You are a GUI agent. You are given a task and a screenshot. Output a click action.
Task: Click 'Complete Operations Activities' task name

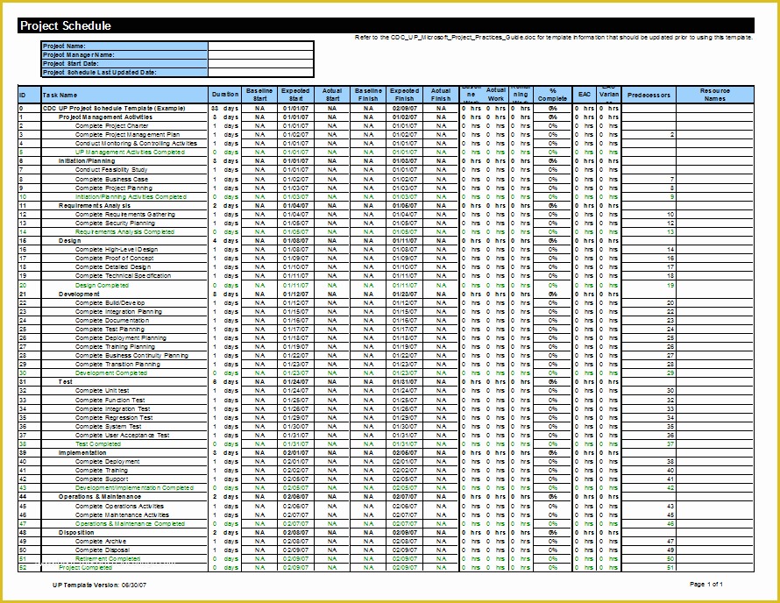(x=119, y=506)
